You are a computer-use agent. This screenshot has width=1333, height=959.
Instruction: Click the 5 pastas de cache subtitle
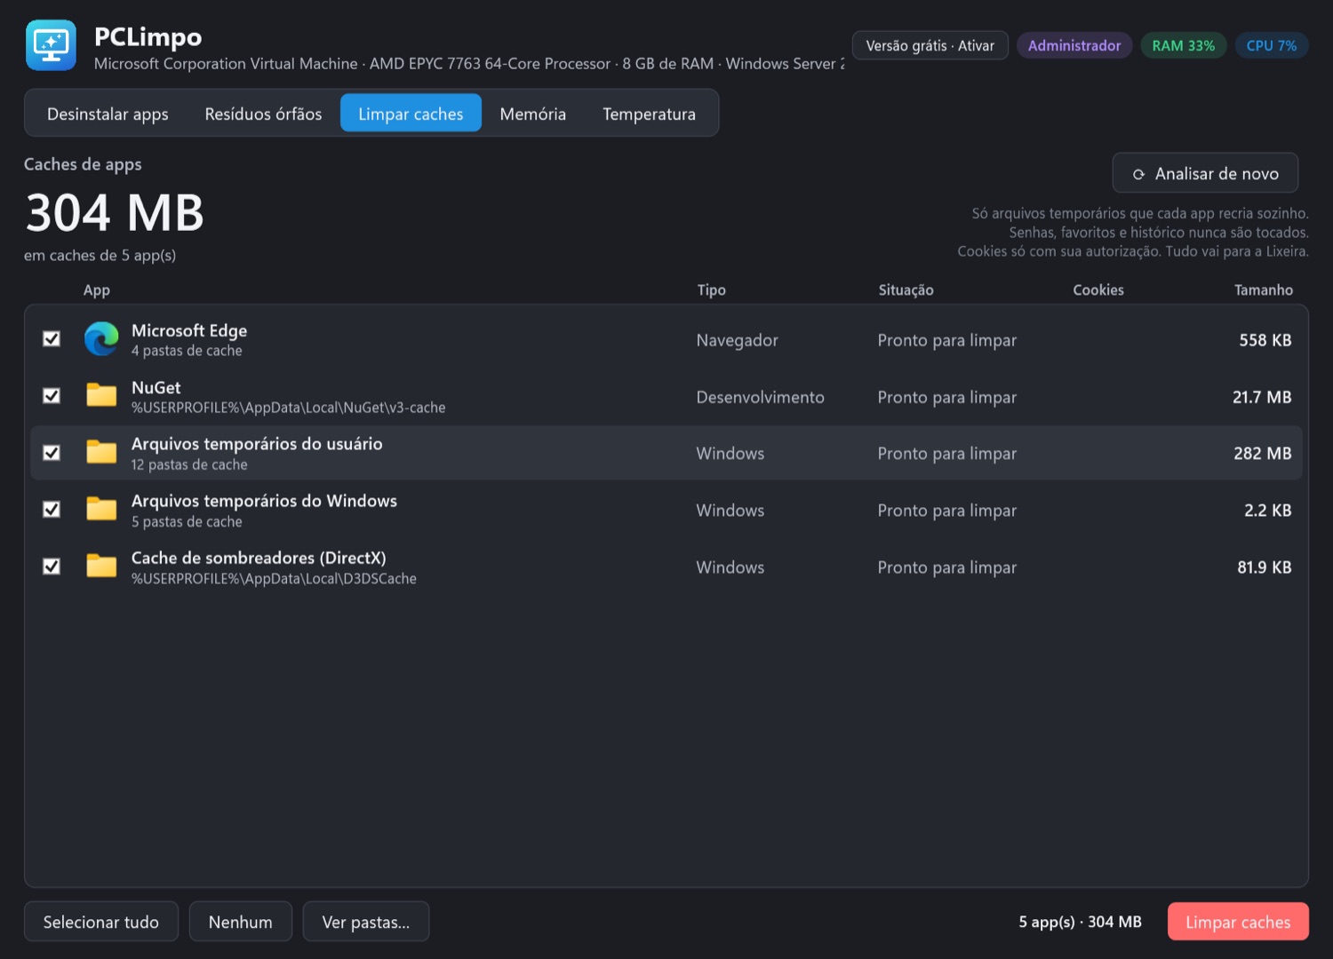click(x=187, y=521)
